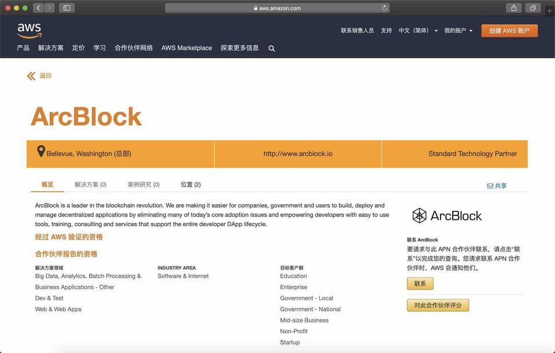This screenshot has width=555, height=353.
Task: Click the Bellevue, Washington (总部) text
Action: coord(89,153)
